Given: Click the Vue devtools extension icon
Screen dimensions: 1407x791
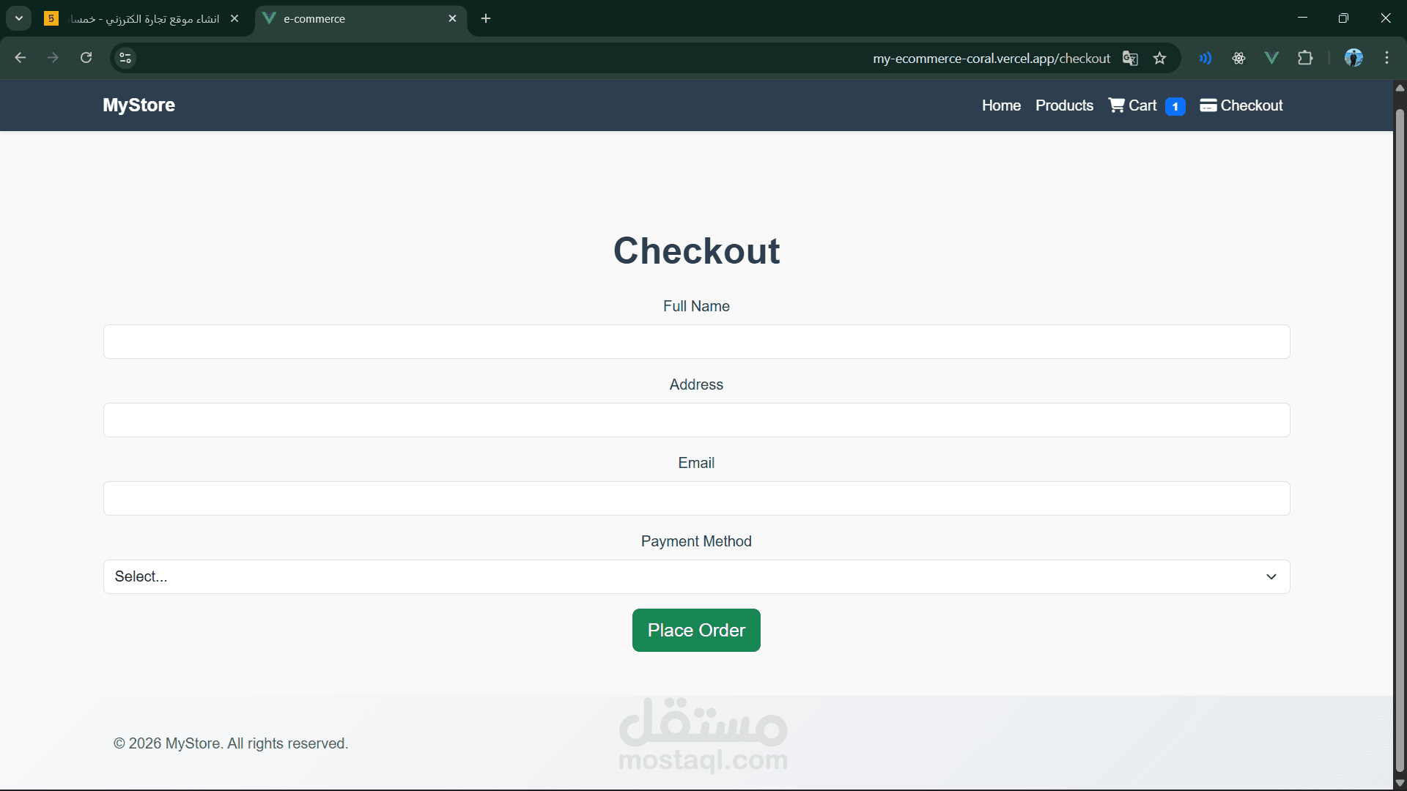Looking at the screenshot, I should point(1271,58).
